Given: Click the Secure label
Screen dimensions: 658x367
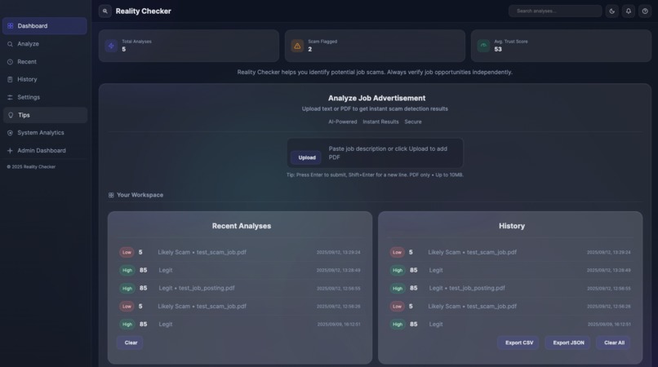Looking at the screenshot, I should [413, 122].
